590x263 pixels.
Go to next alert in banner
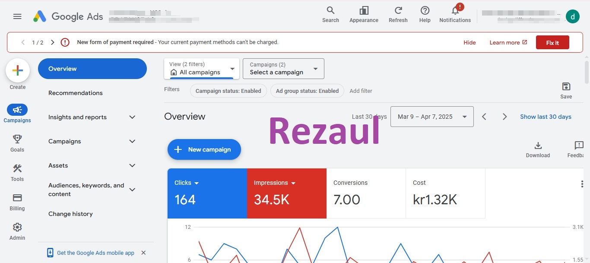click(x=53, y=42)
